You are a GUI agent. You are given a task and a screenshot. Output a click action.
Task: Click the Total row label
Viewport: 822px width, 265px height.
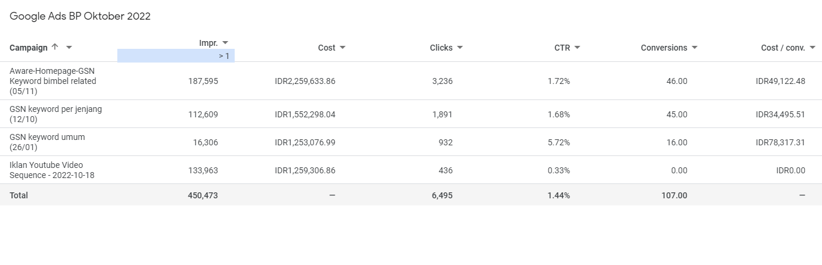tap(18, 195)
